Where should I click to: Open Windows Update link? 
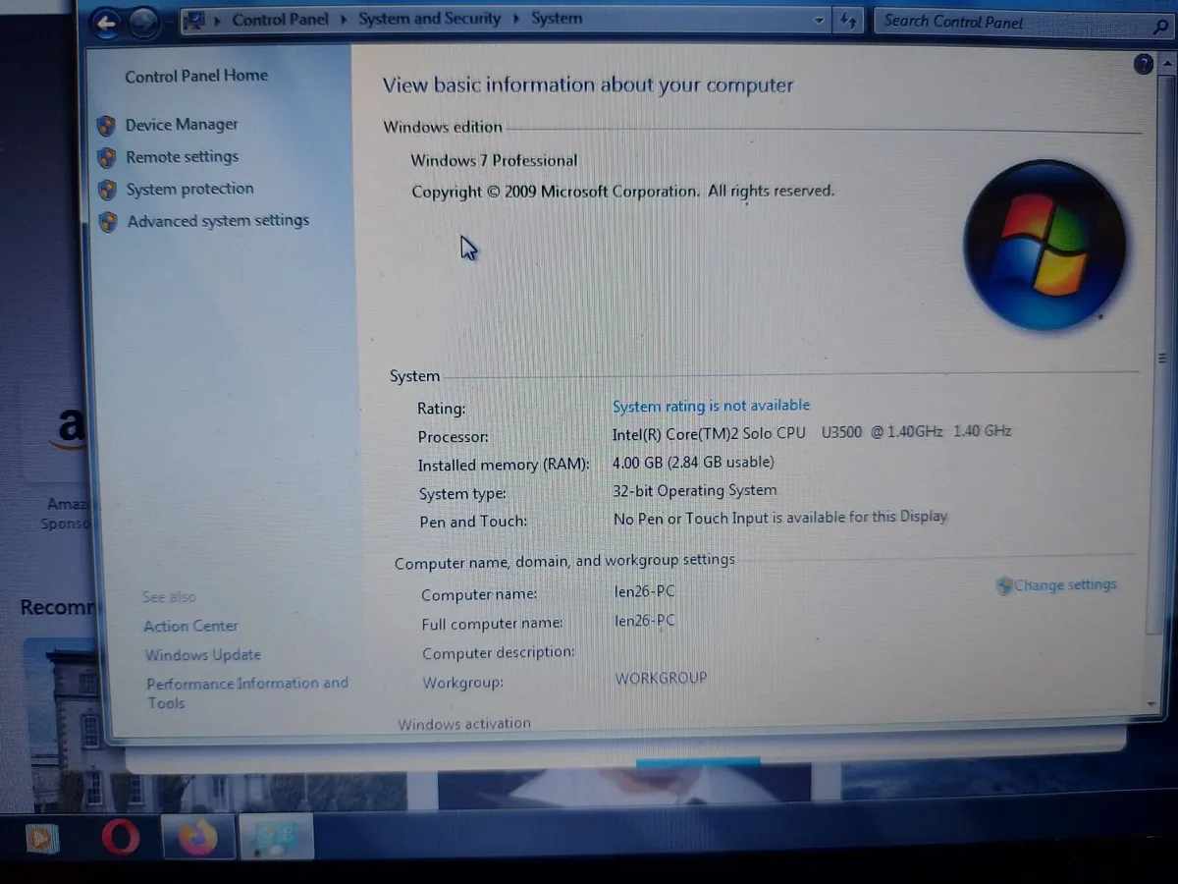(x=203, y=655)
